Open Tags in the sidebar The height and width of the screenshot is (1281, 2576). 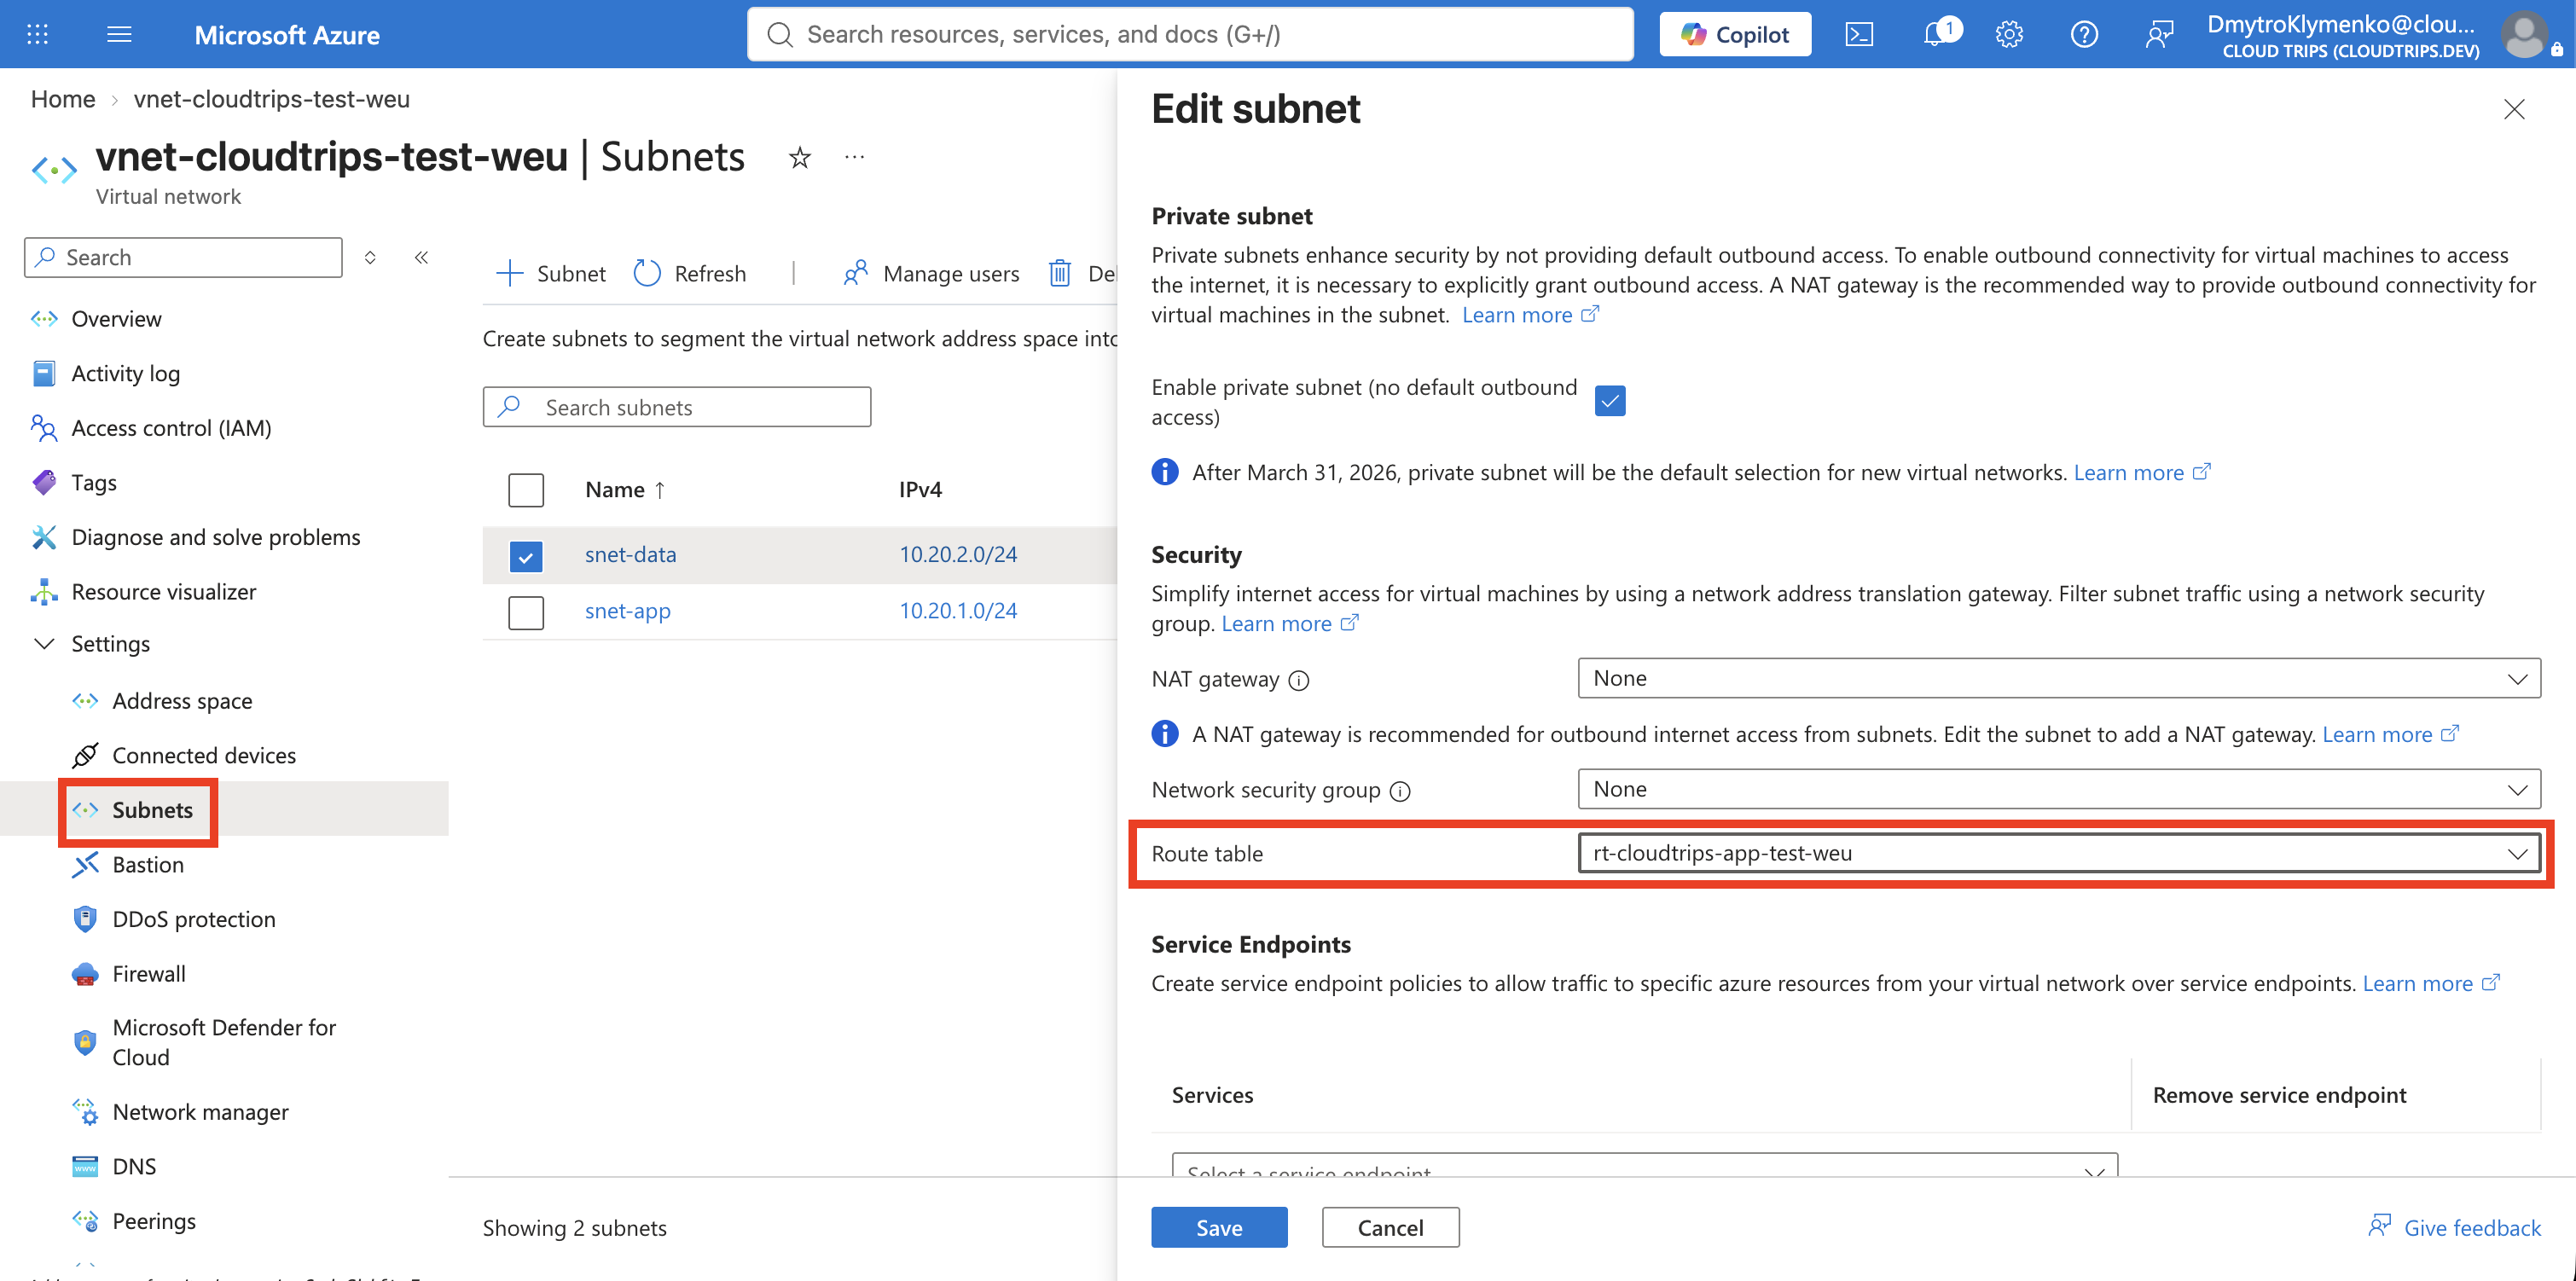pyautogui.click(x=94, y=483)
